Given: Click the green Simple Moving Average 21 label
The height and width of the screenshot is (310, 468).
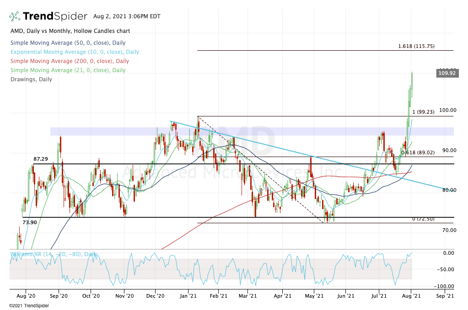Looking at the screenshot, I should [67, 70].
